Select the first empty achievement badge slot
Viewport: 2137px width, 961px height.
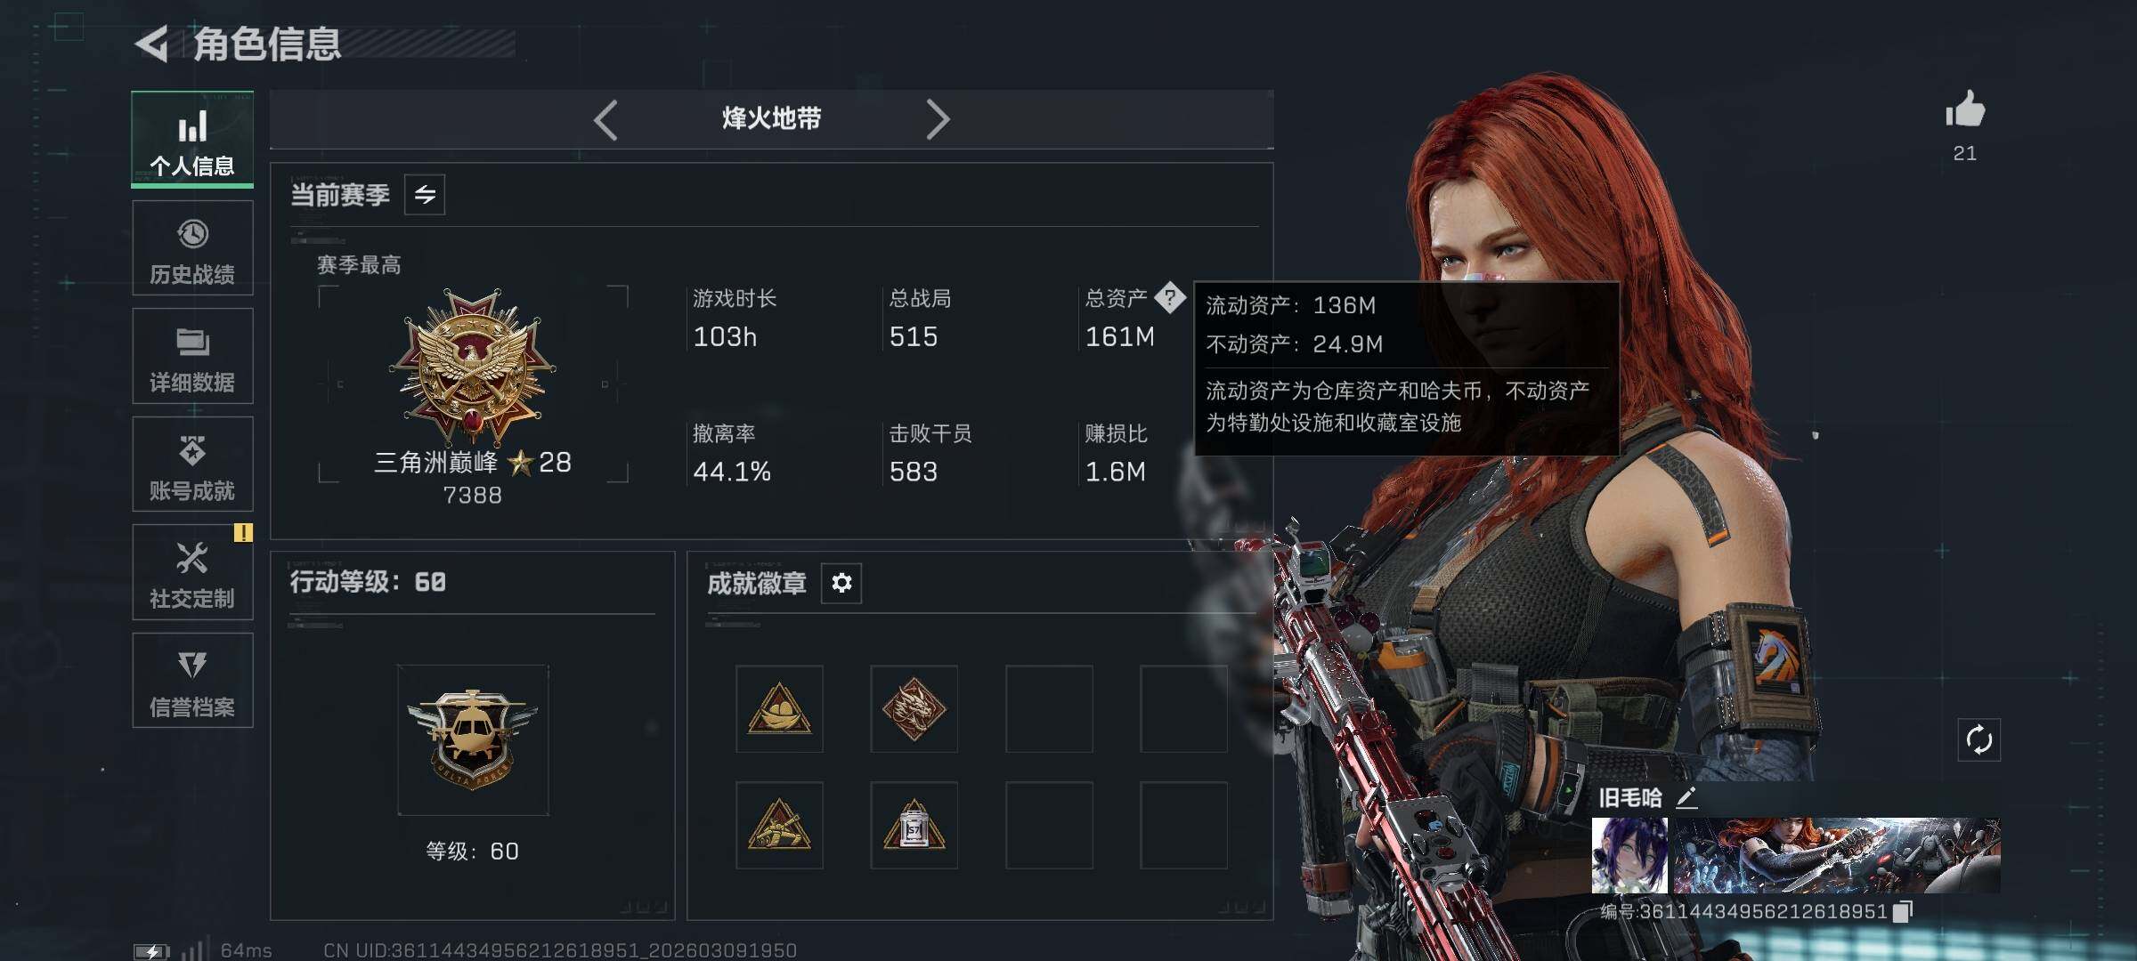click(1049, 709)
